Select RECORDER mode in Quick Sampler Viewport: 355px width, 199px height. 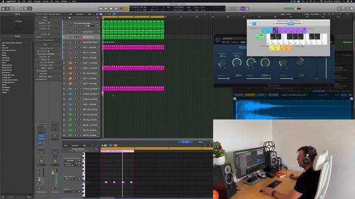(x=273, y=95)
